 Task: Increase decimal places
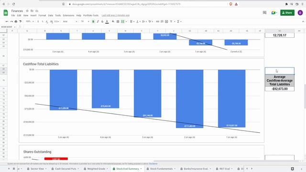(51, 21)
